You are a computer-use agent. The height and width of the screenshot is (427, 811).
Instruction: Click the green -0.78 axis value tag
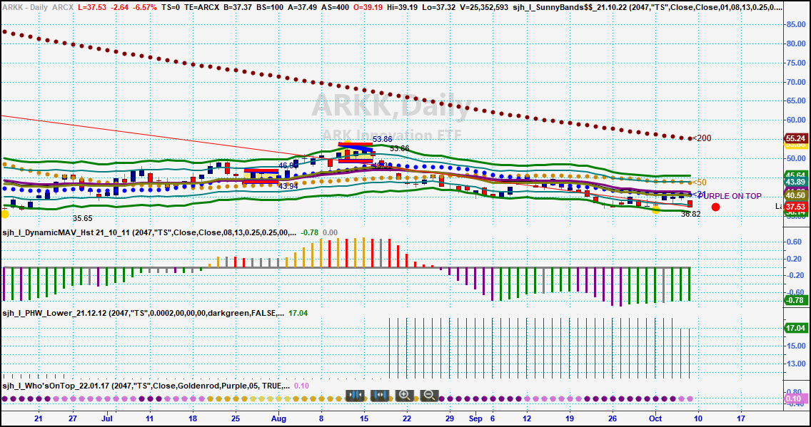[795, 300]
